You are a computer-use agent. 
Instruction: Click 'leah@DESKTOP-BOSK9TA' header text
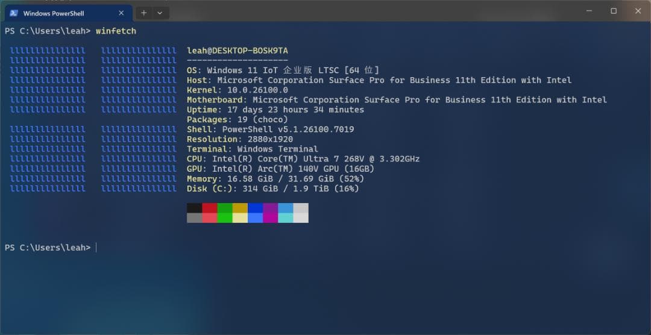click(237, 51)
